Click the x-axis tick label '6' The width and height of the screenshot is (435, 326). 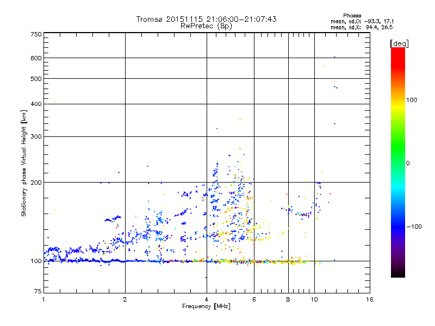pos(254,299)
